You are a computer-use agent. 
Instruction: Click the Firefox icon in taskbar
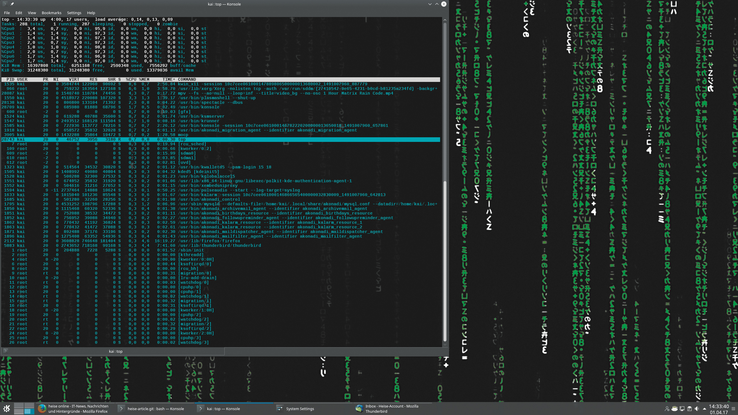point(42,408)
